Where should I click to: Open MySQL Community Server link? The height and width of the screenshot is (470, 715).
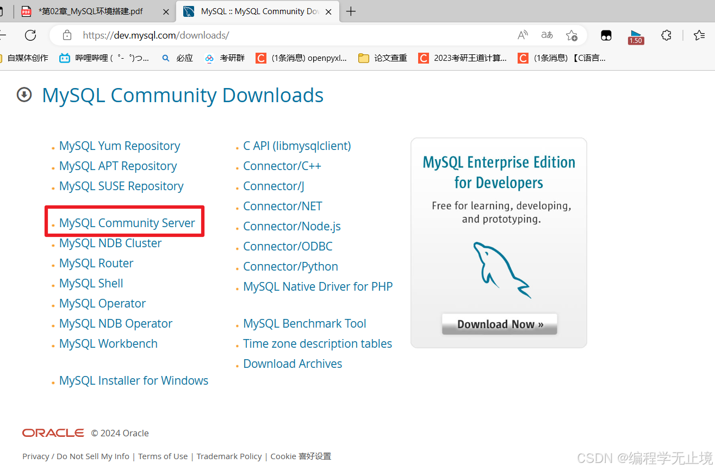point(127,223)
